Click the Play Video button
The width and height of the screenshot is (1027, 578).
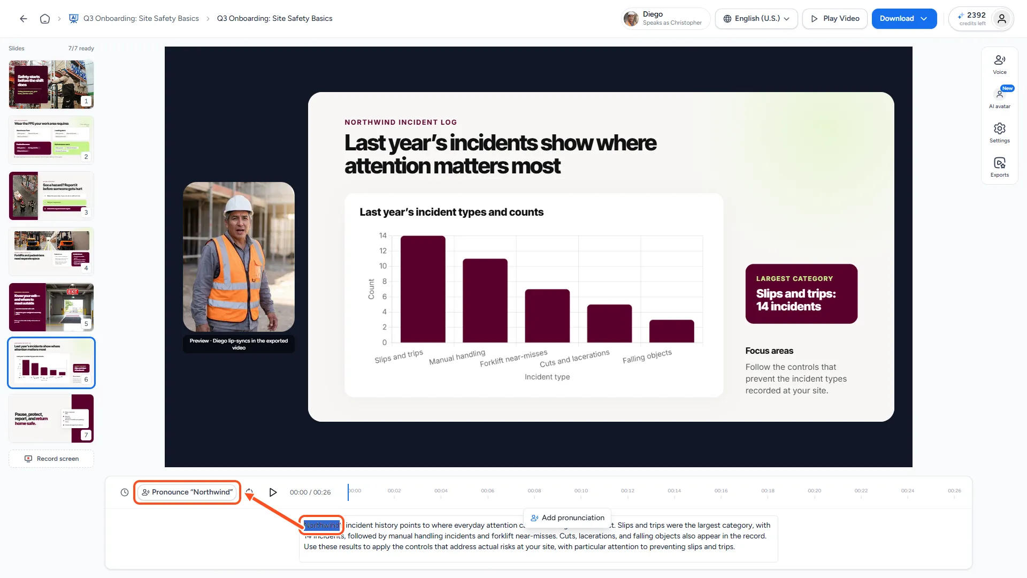click(x=834, y=19)
